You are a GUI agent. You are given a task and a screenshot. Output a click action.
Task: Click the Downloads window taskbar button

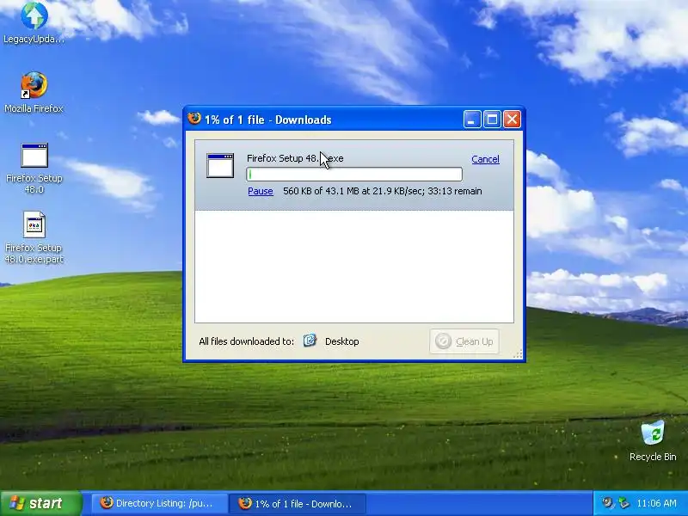pyautogui.click(x=298, y=503)
